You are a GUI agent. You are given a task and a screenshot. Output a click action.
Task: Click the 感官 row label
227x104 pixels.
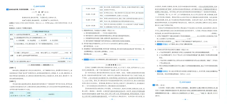pyautogui.click(x=11, y=35)
